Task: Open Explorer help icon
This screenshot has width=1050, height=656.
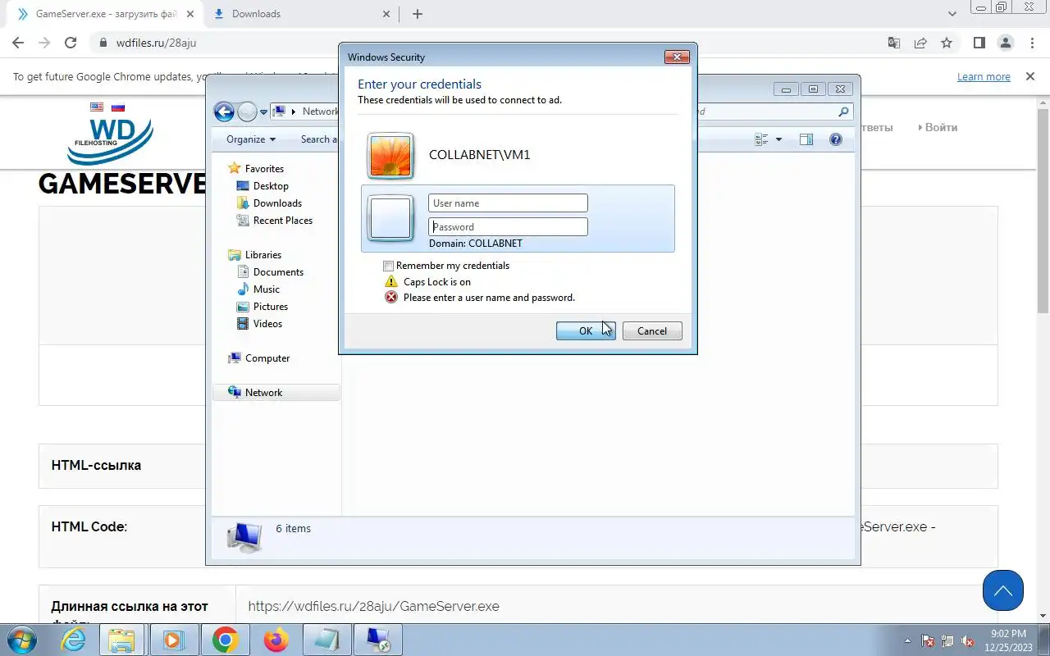Action: 836,139
